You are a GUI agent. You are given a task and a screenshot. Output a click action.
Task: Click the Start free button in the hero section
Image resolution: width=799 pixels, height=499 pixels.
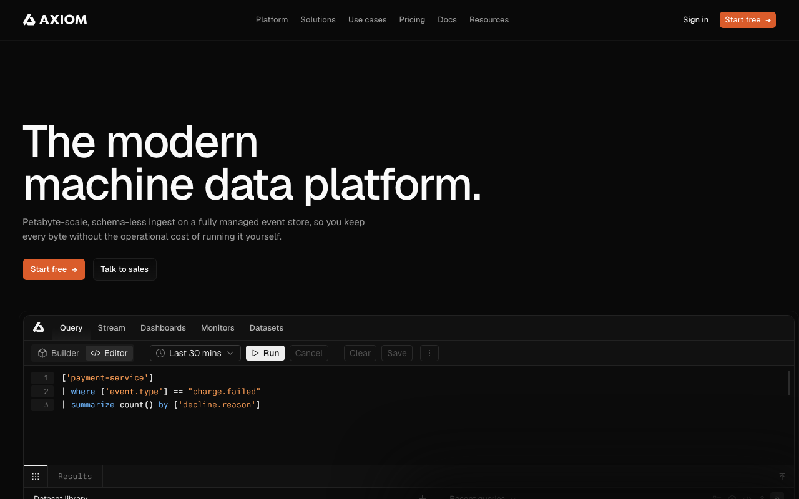pyautogui.click(x=54, y=269)
